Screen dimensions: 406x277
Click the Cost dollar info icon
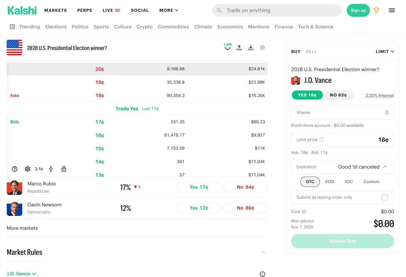[x=304, y=212]
